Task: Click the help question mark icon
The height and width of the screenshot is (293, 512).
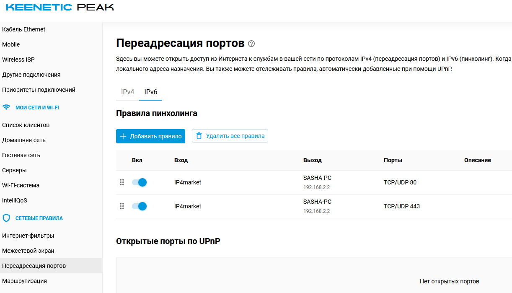Action: (x=251, y=44)
